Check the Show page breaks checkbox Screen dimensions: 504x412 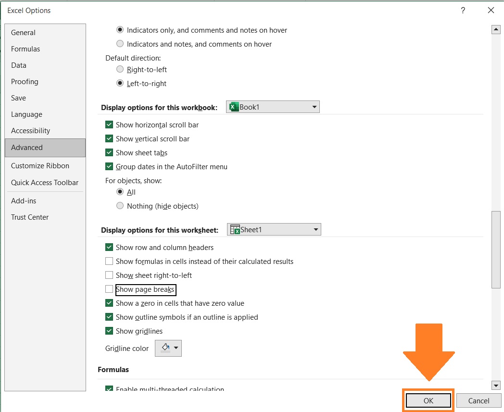(109, 289)
